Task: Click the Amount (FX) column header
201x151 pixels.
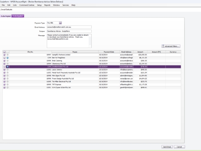Action: click(156, 52)
